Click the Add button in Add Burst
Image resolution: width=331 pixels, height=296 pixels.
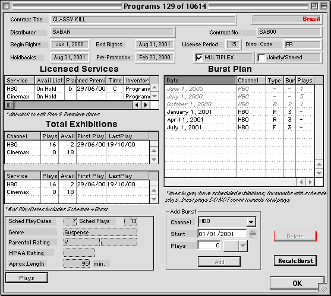(x=219, y=262)
